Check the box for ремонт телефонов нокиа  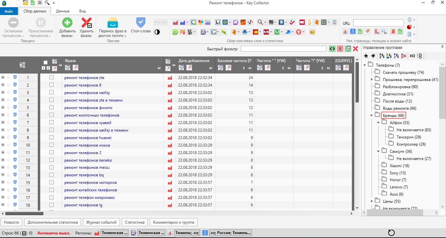click(51, 145)
